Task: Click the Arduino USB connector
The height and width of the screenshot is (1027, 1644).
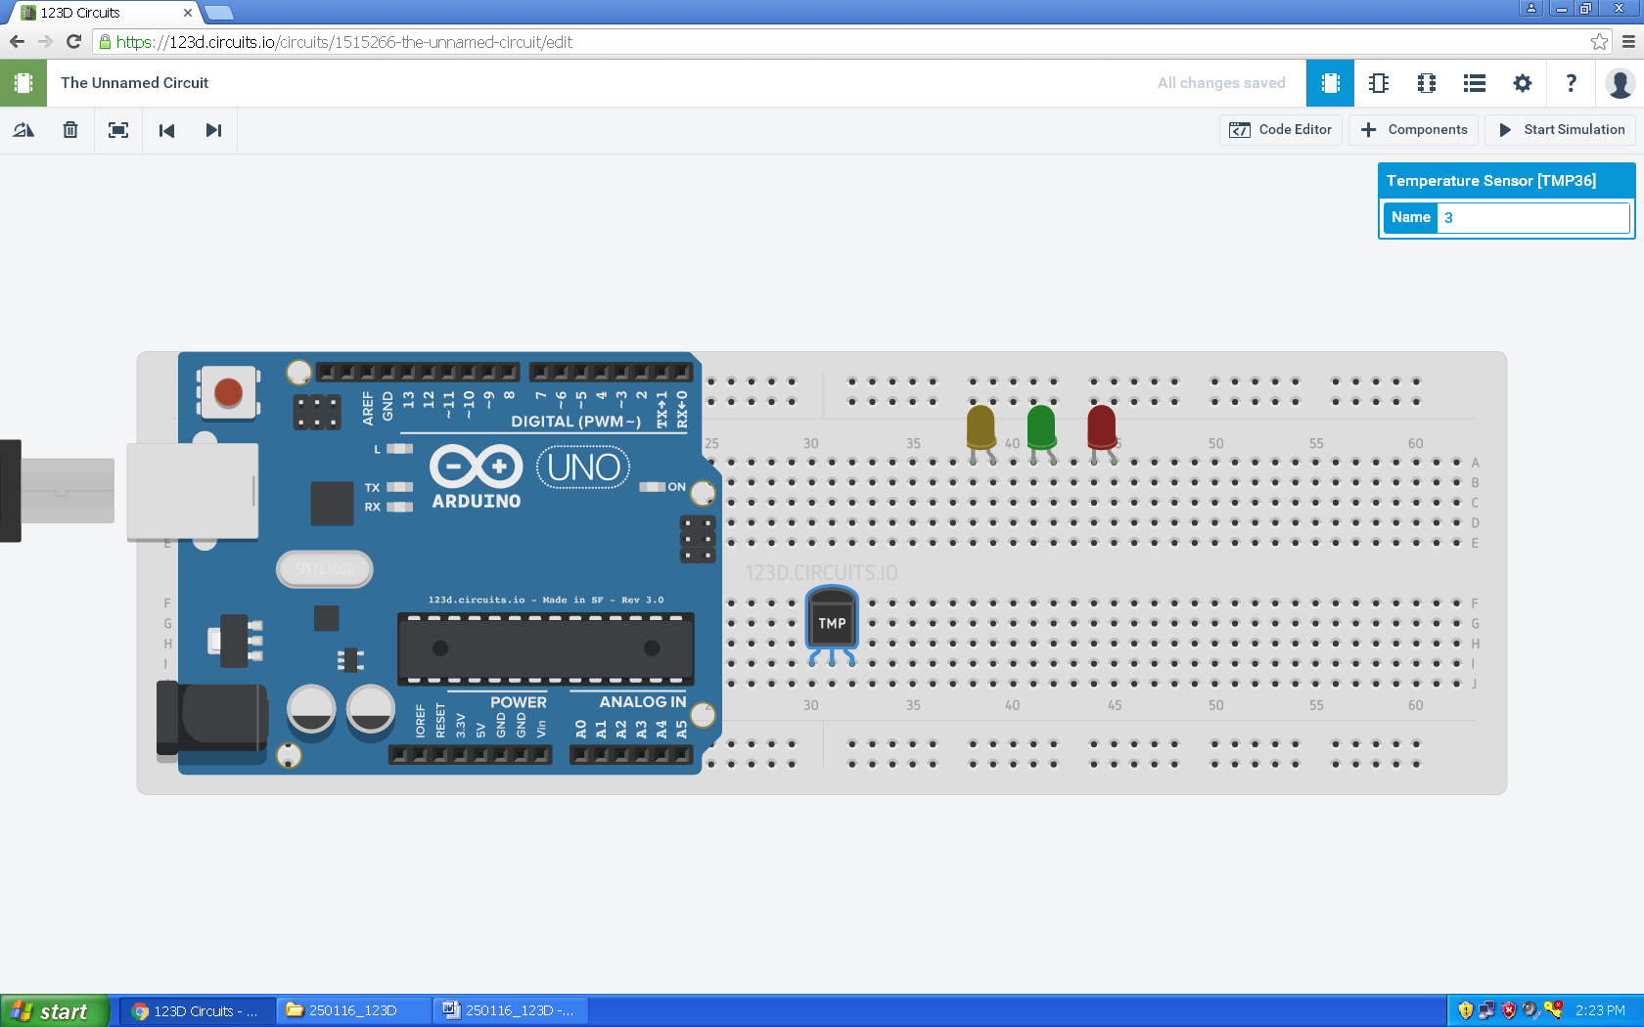Action: tap(192, 491)
